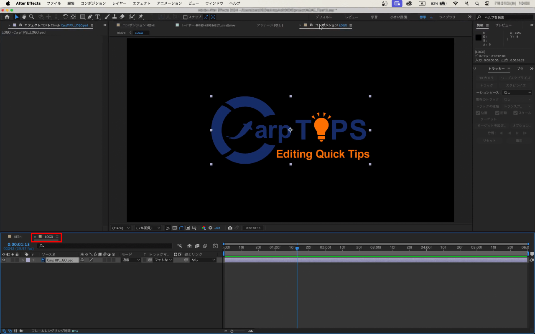Open the 114% magnification dropdown
535x334 pixels.
coord(121,228)
